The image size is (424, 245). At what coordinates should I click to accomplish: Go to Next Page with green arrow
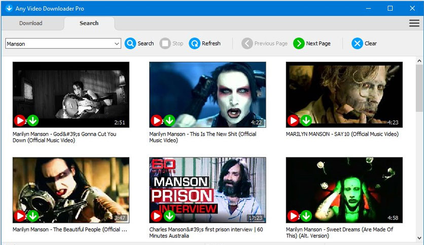click(x=299, y=44)
